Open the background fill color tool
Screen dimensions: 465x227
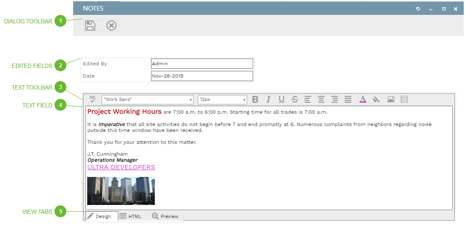(x=376, y=99)
